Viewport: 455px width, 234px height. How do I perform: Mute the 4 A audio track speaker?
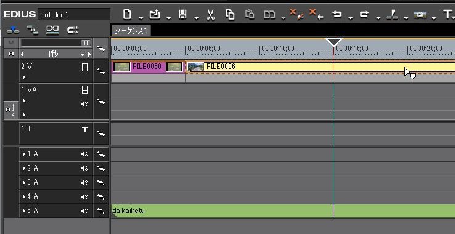tap(84, 197)
